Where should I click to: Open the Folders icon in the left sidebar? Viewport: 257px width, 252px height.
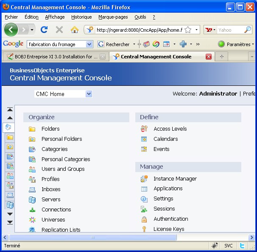pos(10,137)
